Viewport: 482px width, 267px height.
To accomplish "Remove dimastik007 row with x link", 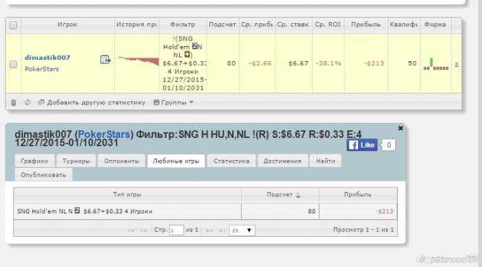I will (457, 64).
